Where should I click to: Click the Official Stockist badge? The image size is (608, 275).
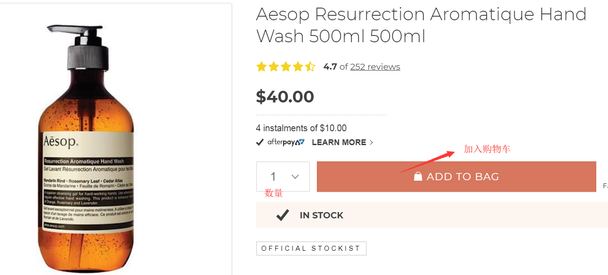click(311, 248)
